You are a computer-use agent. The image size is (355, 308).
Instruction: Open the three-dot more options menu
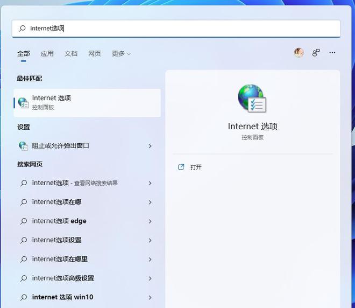coord(332,53)
